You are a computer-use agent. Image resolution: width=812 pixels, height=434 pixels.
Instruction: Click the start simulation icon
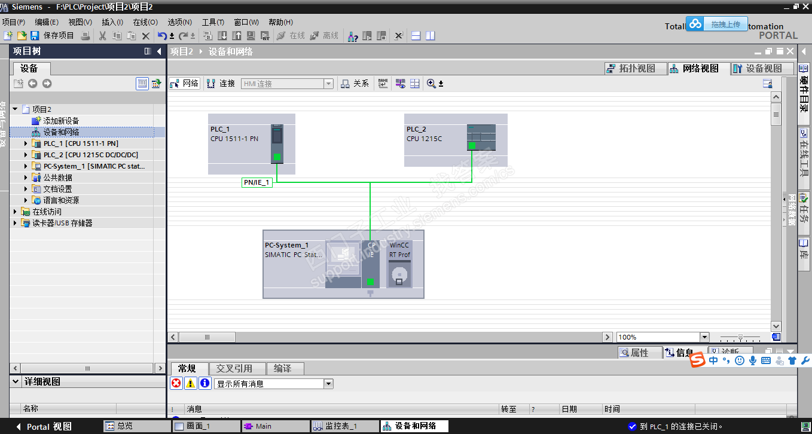click(x=251, y=36)
